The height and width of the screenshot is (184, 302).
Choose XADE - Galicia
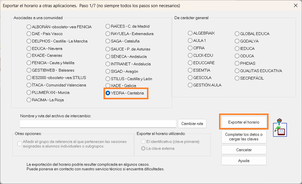pos(108,86)
